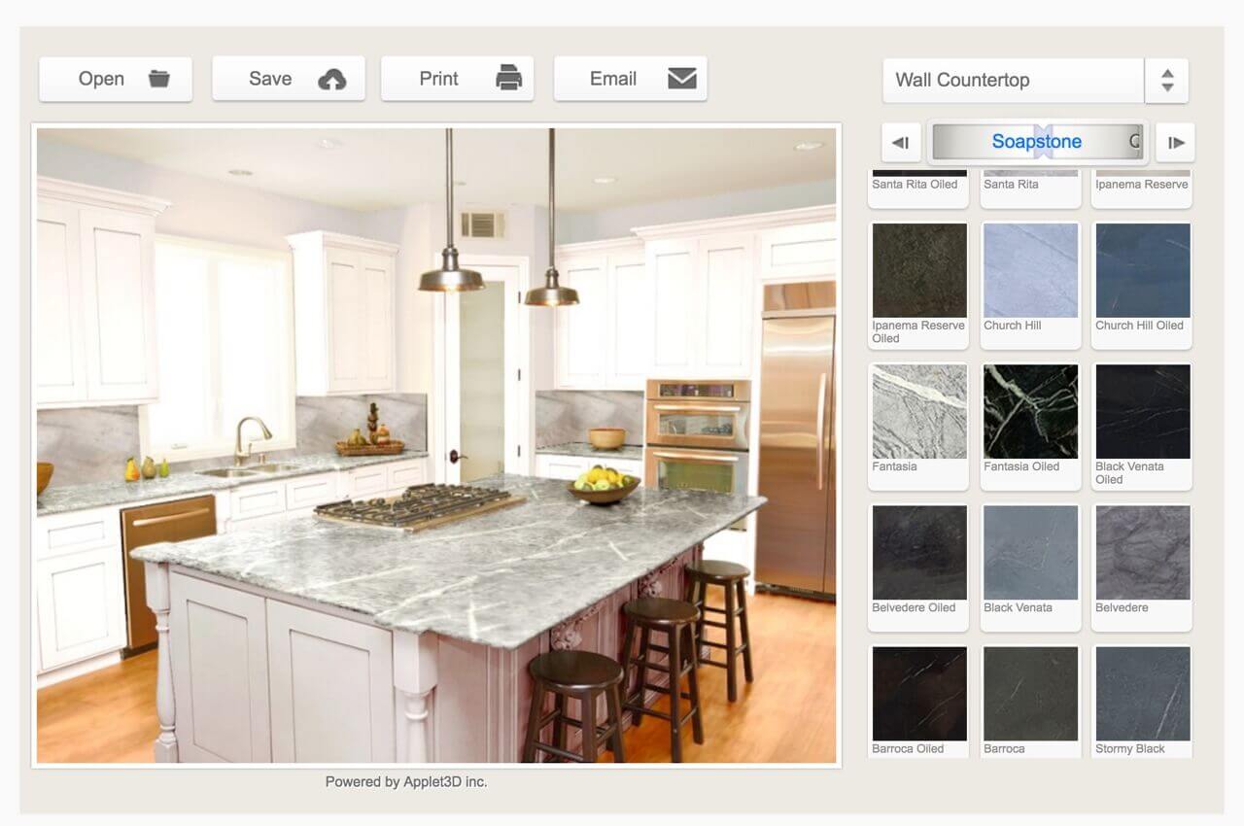The width and height of the screenshot is (1244, 826).
Task: Click the Email button
Action: pos(630,79)
